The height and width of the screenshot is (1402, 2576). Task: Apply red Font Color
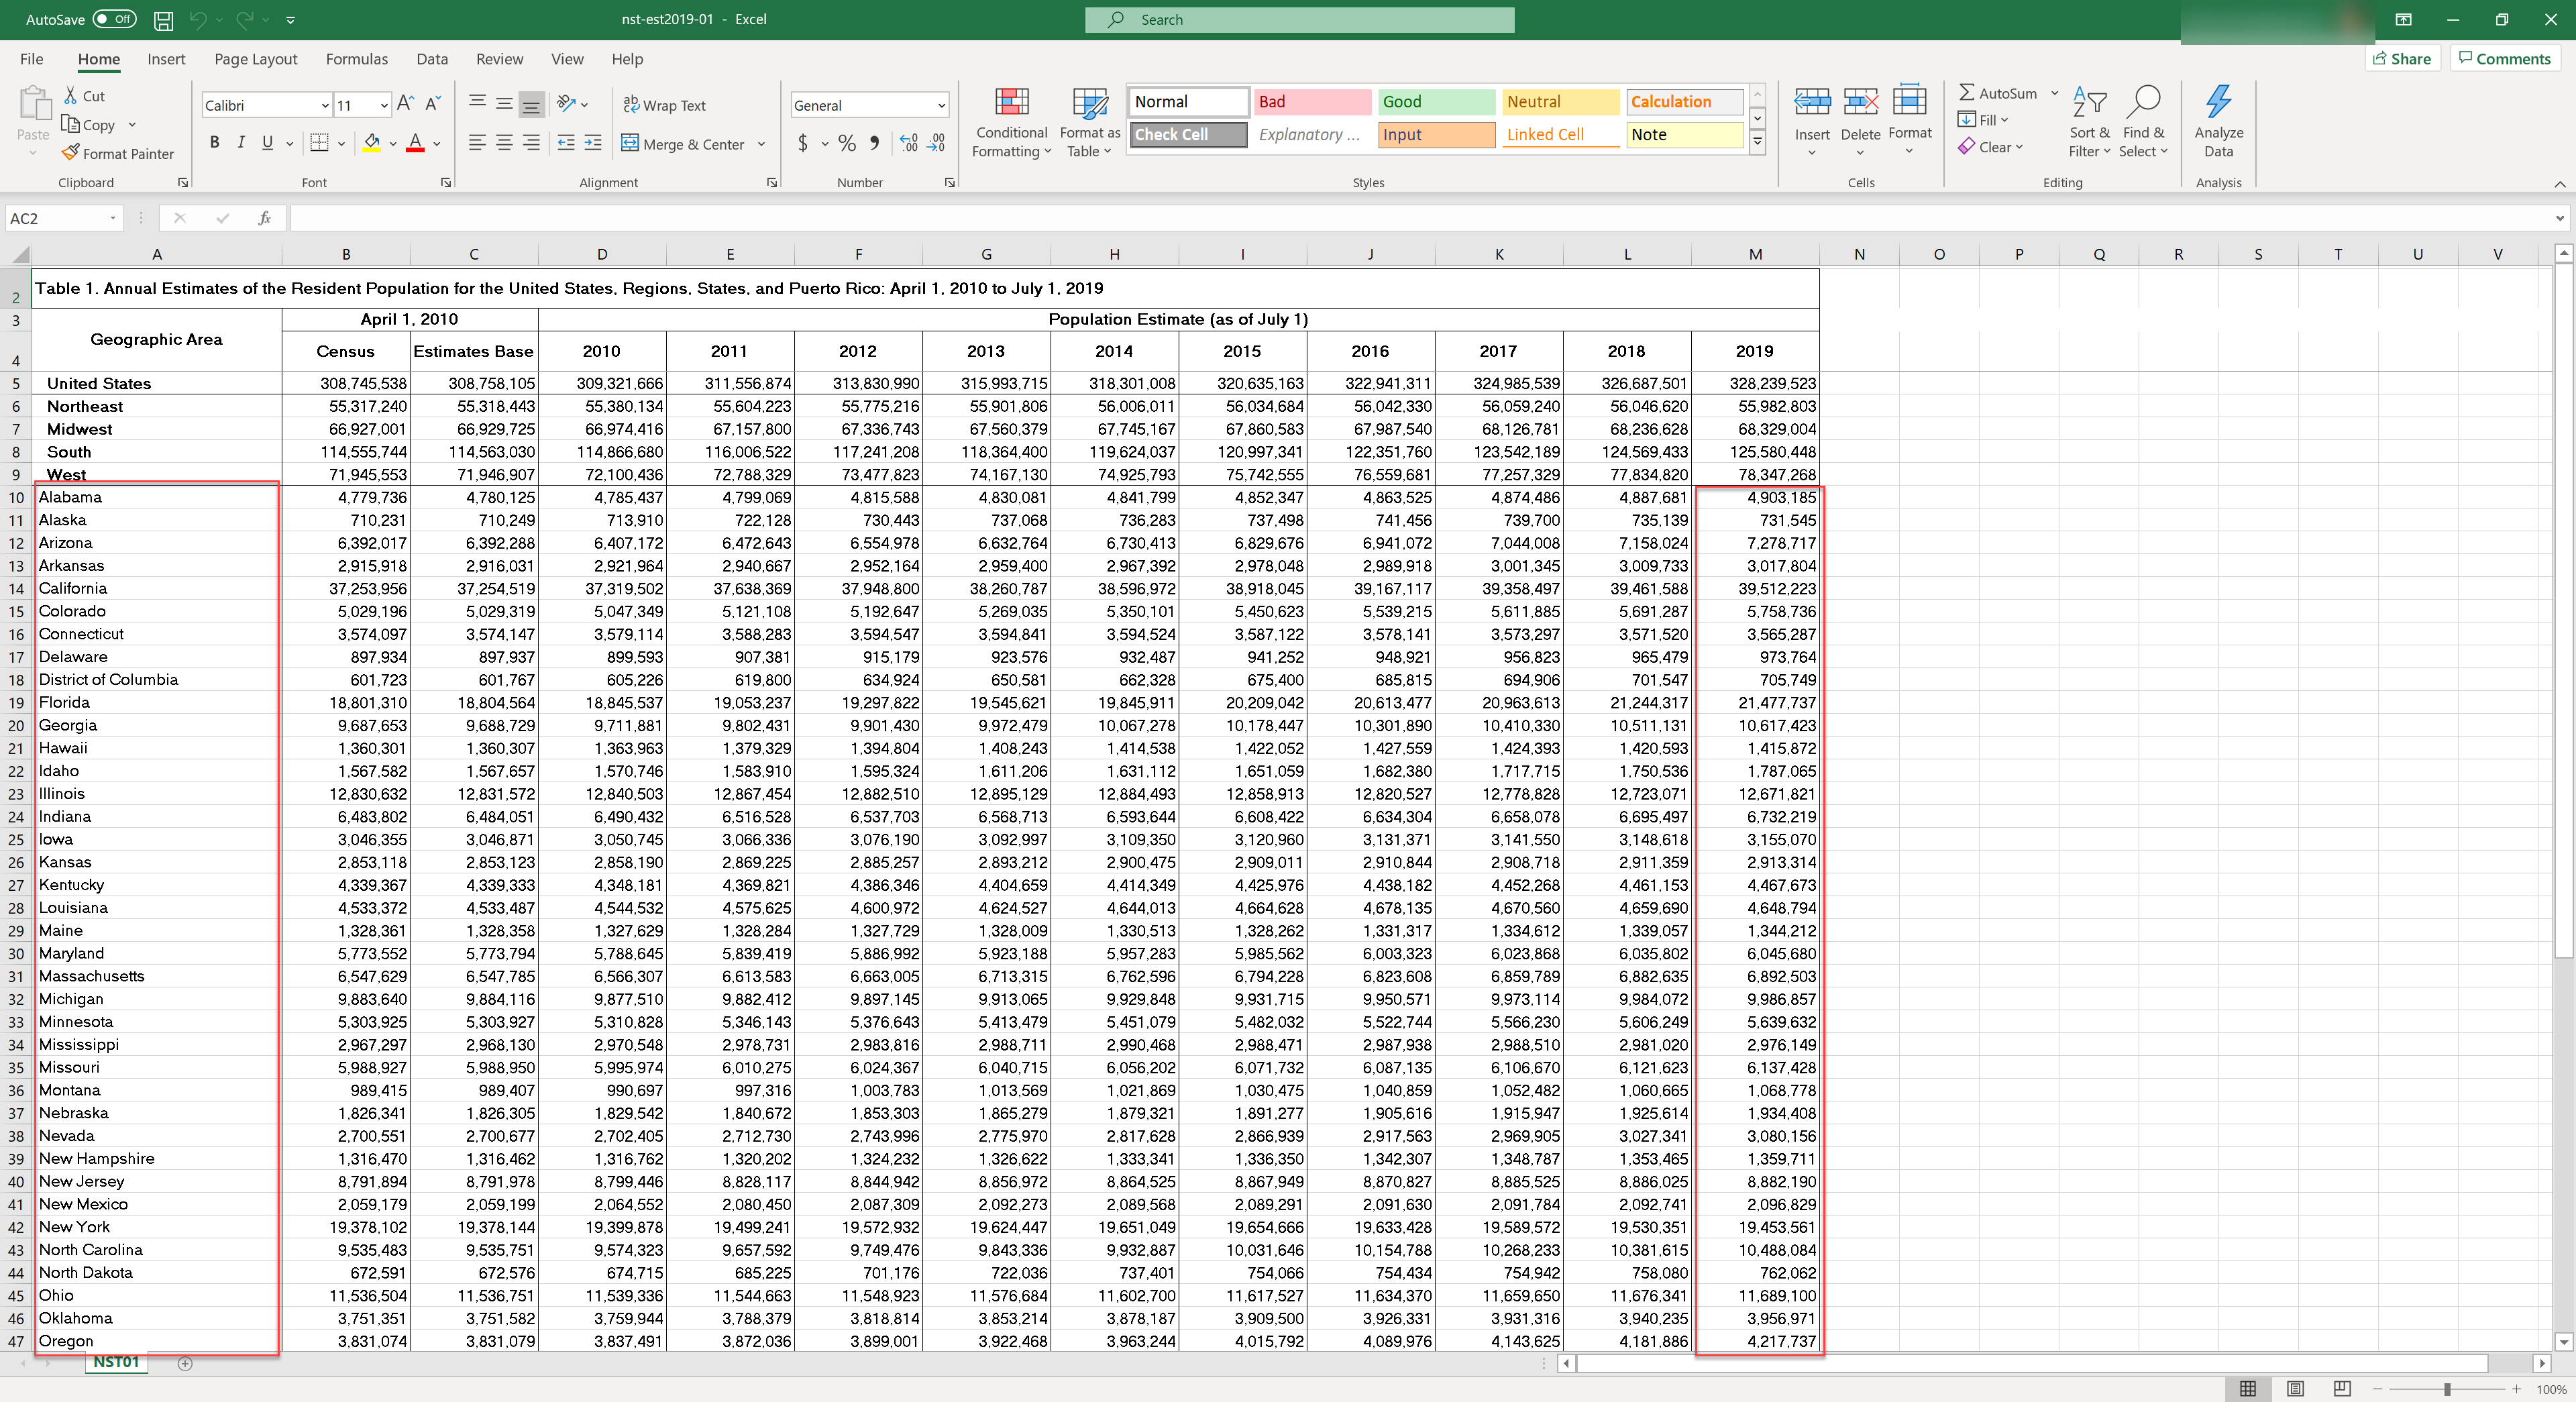415,143
